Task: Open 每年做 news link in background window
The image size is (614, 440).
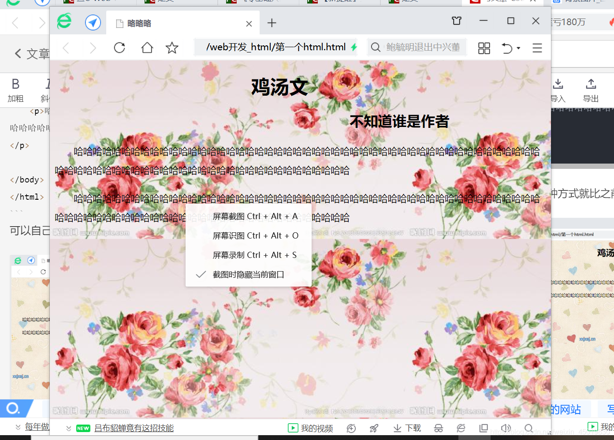Action: point(37,427)
